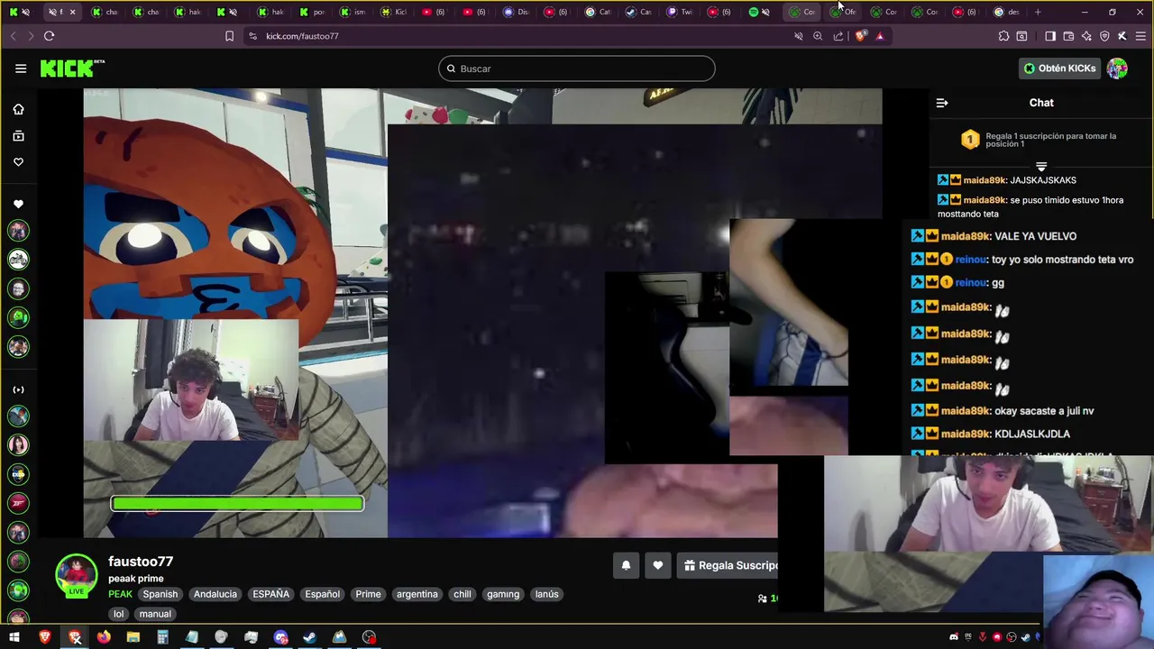Viewport: 1154px width, 649px height.
Task: Open Windows Start menu
Action: (14, 637)
